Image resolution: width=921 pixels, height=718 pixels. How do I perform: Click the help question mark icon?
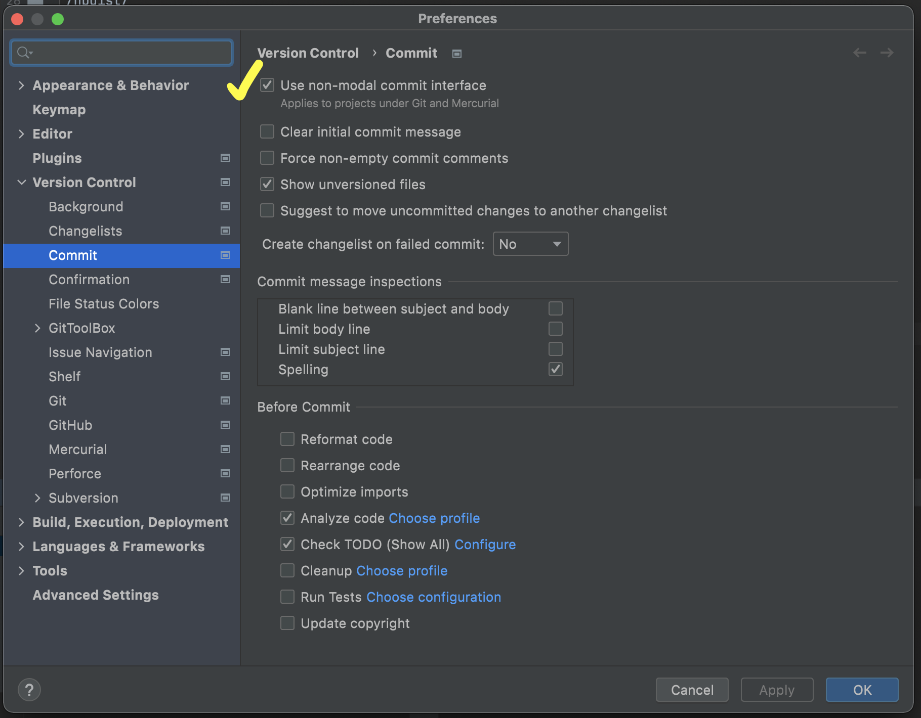point(29,689)
